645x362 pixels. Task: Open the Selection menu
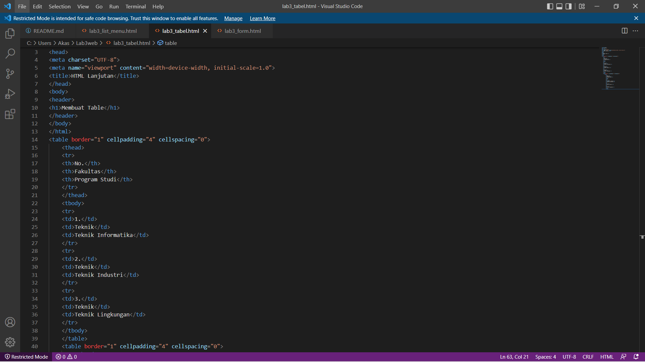tap(59, 6)
